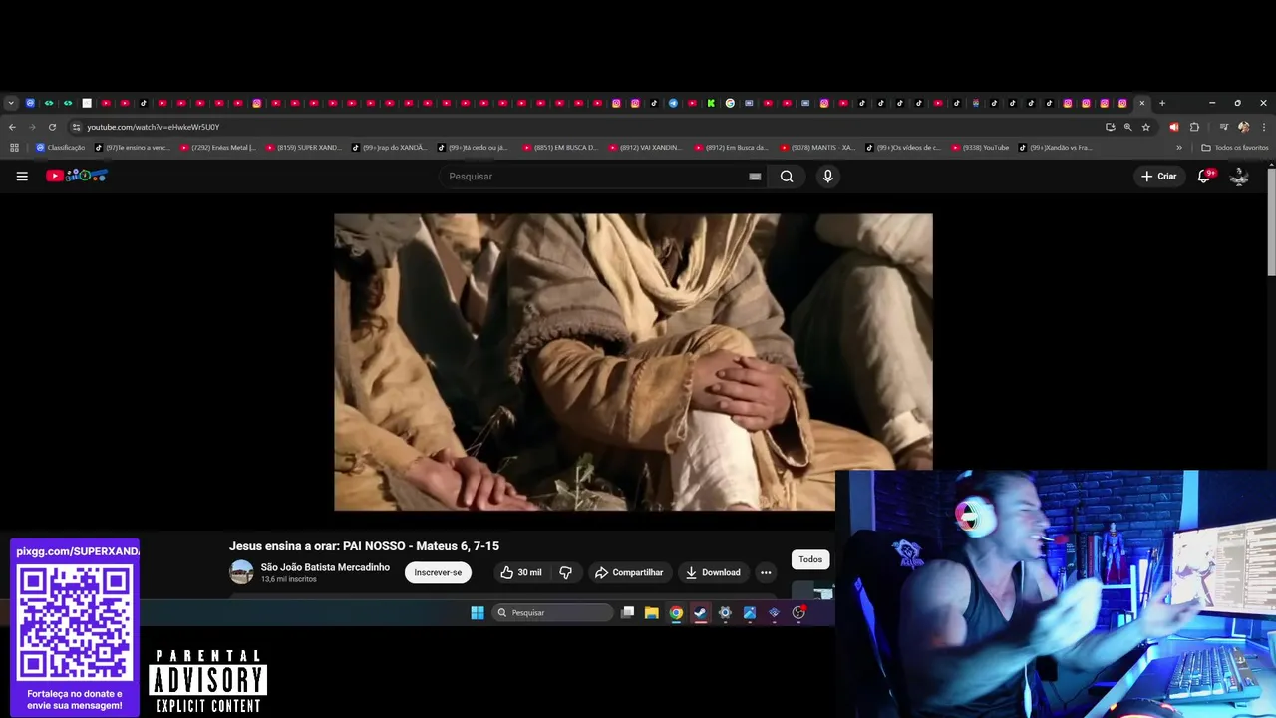Open Chrome from the taskbar
The width and height of the screenshot is (1276, 718).
pos(676,613)
